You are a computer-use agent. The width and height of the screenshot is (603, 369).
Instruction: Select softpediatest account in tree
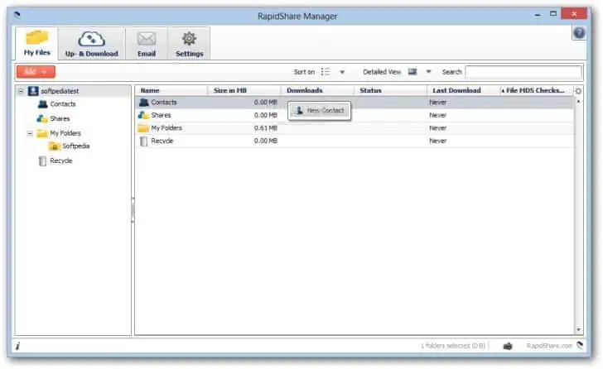60,91
